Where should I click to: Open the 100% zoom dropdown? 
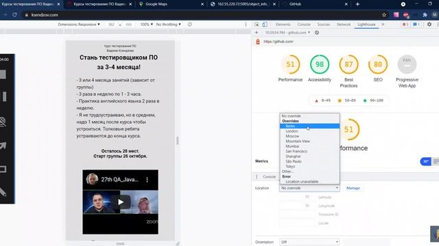(147, 25)
